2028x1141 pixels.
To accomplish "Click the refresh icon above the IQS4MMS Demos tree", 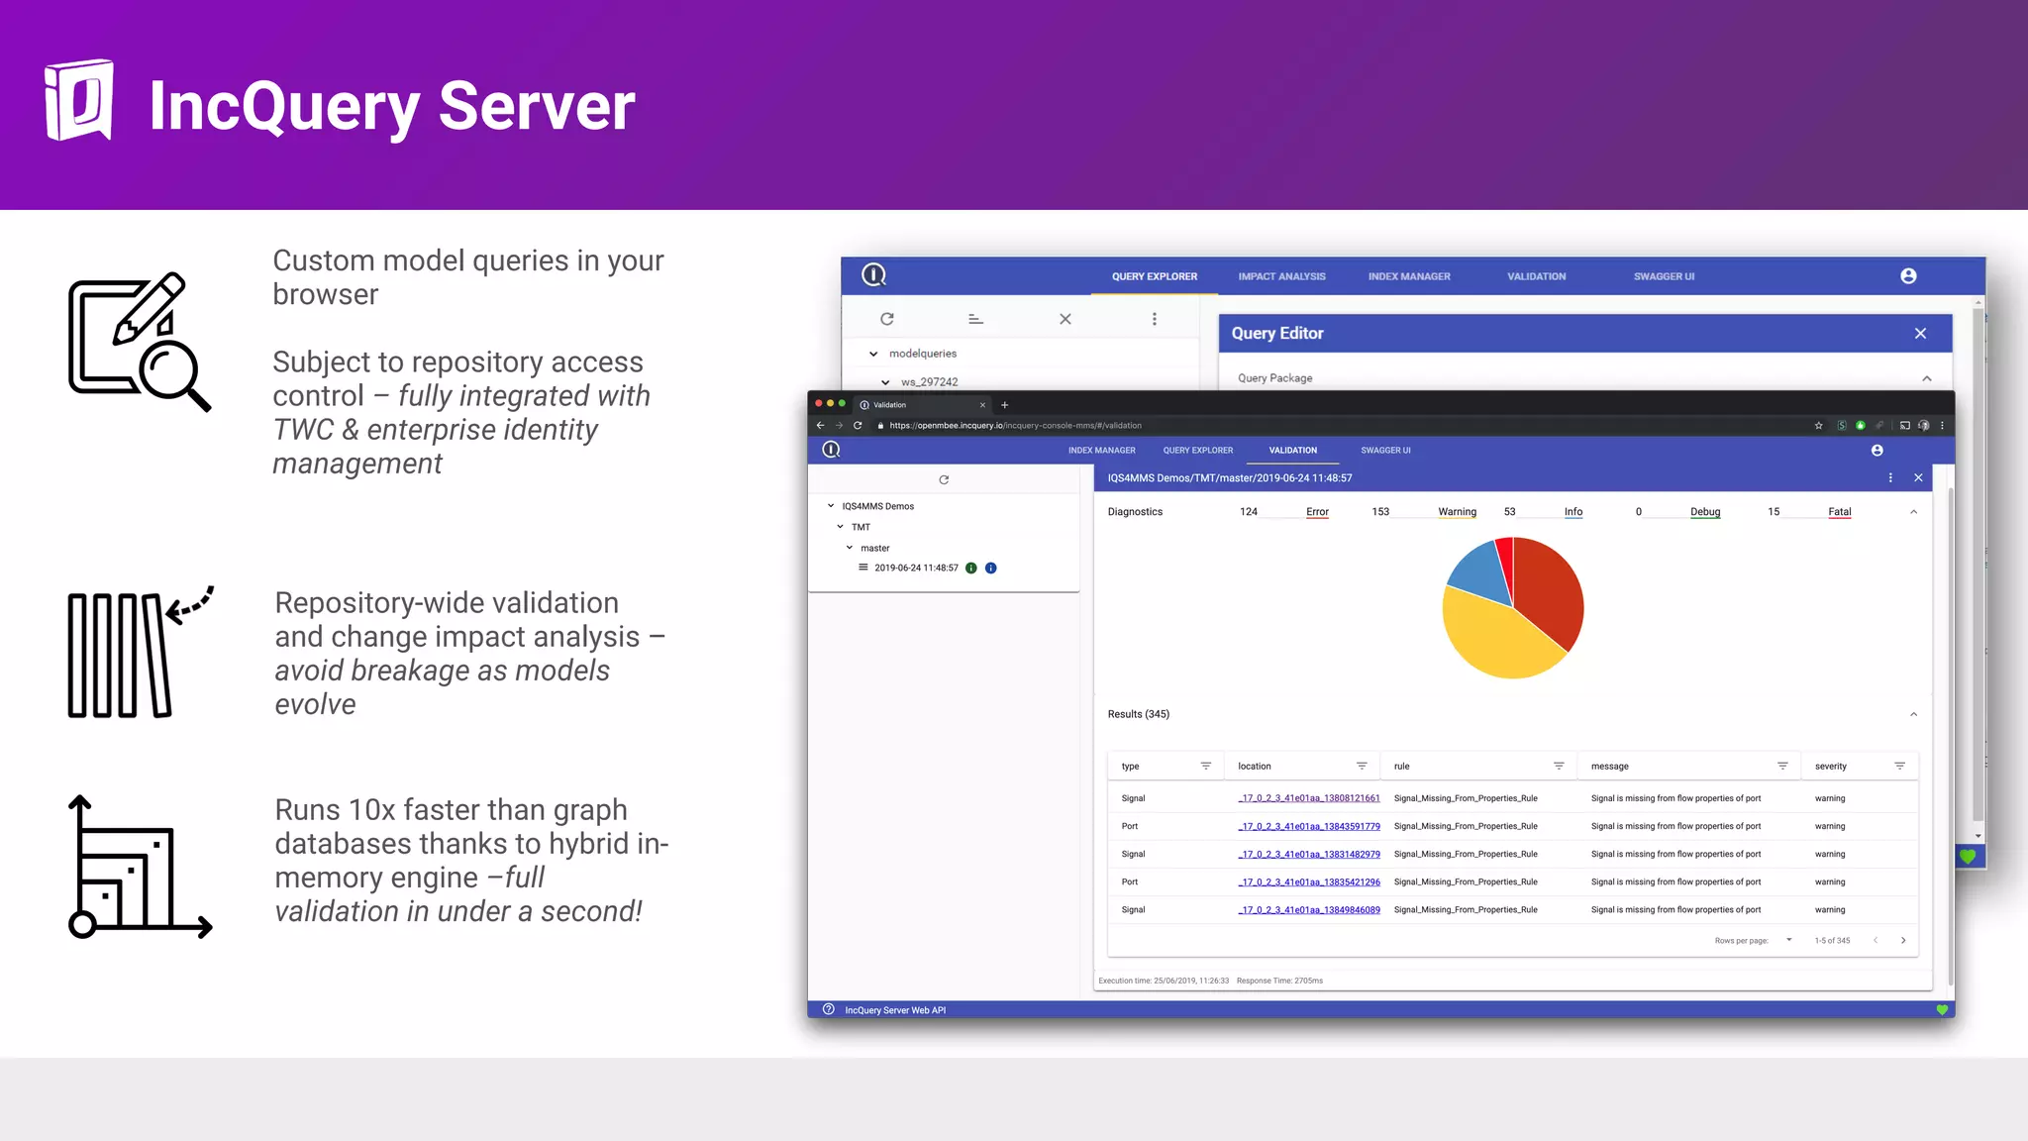I will pos(944,479).
